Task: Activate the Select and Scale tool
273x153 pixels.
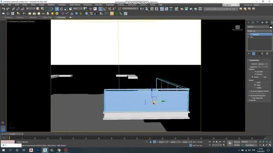Action: [x=66, y=9]
